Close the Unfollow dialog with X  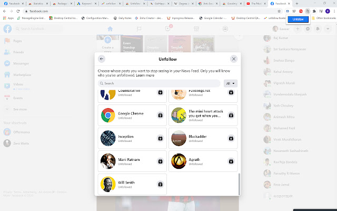click(234, 59)
